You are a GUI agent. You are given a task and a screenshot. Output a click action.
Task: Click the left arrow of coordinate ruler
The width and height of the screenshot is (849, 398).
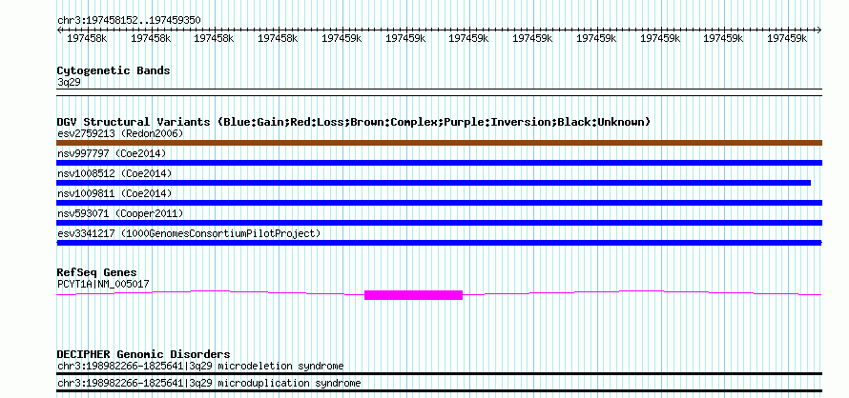59,30
